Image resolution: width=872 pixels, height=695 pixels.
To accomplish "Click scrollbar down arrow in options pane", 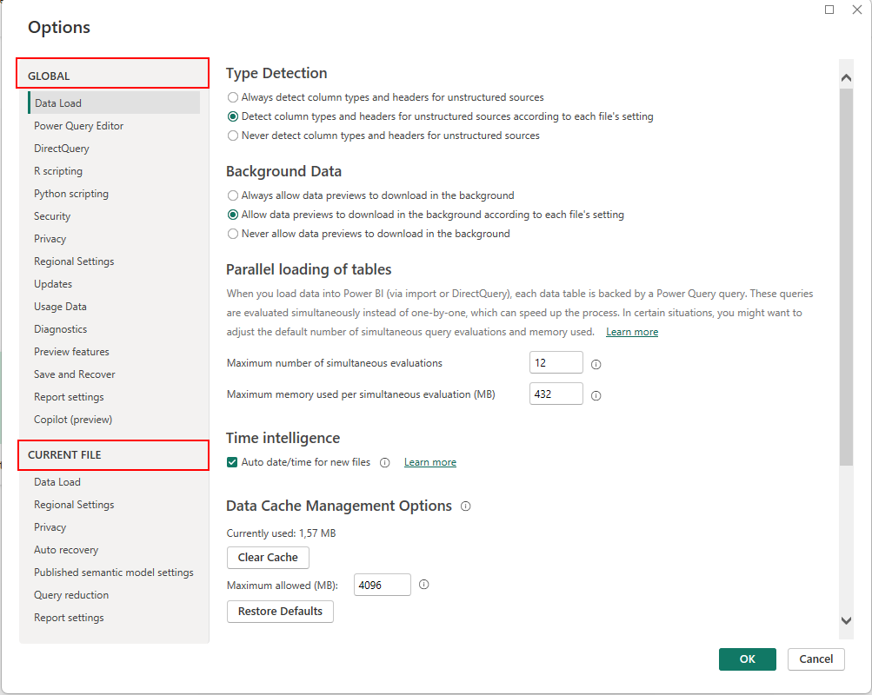I will click(846, 620).
